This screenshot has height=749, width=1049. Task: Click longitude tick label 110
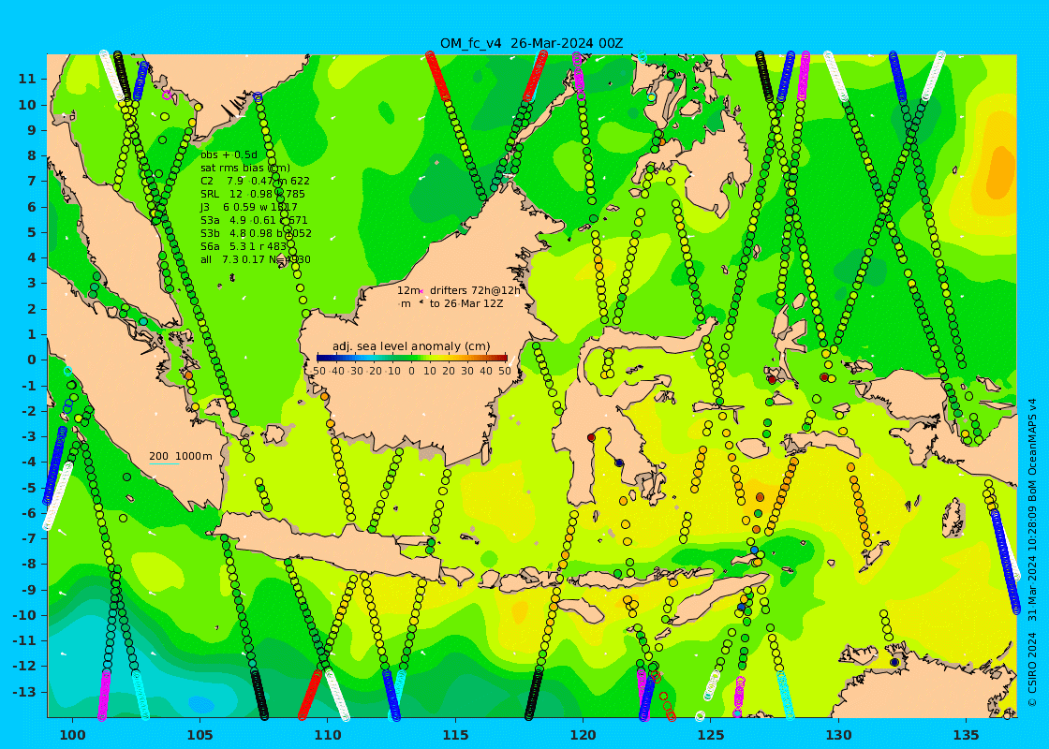(328, 735)
